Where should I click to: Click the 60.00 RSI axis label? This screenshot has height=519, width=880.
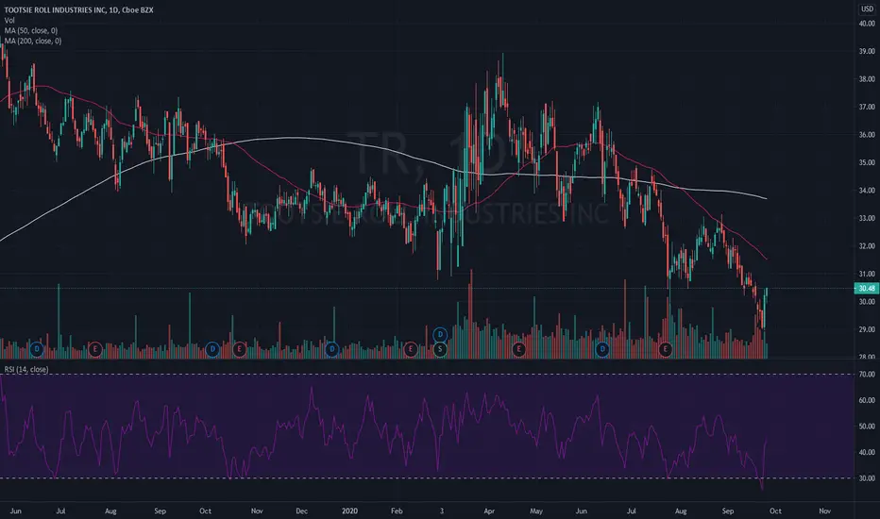[867, 401]
